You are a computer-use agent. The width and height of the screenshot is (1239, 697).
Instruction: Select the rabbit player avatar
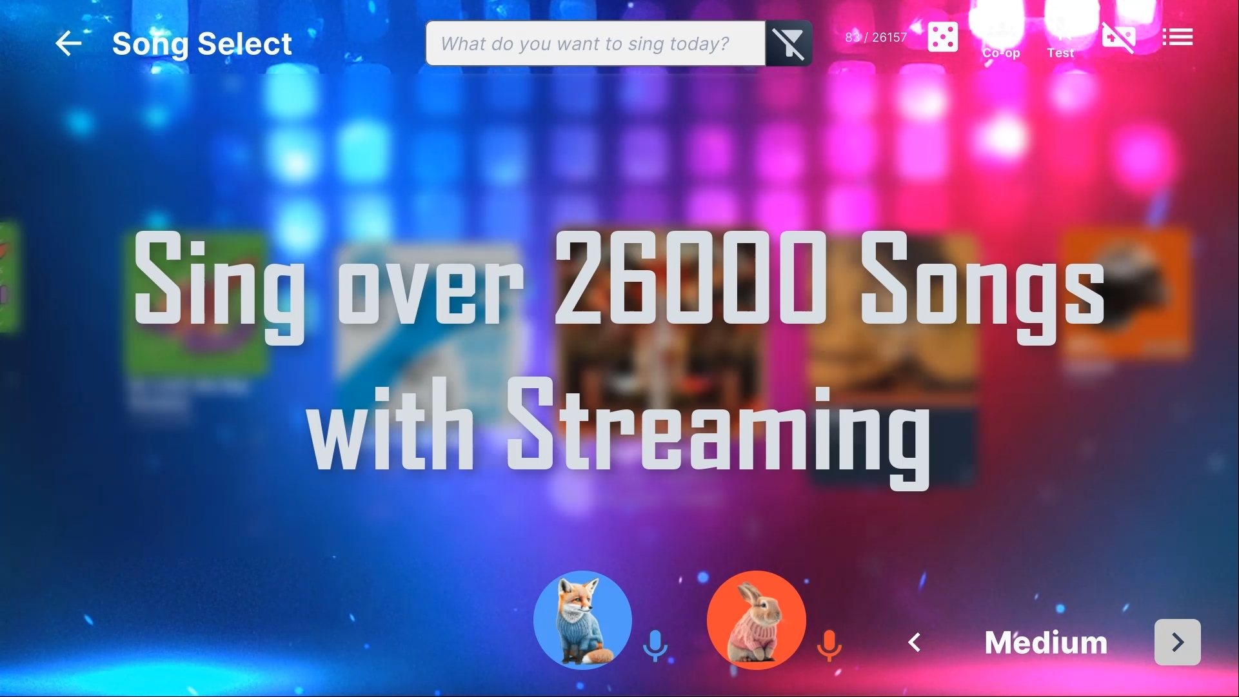756,620
